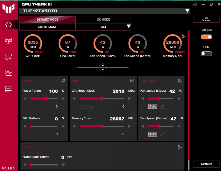221x171 pixels.
Task: Click the Fan Speed (Sides) gauge
Action: click(x=103, y=43)
